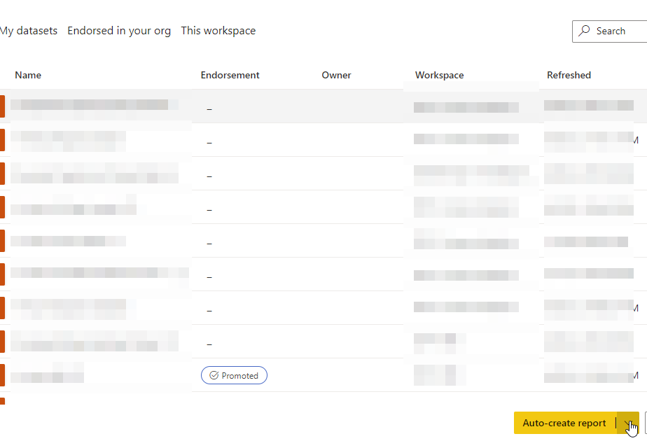Screen dimensions: 647x448
Task: Click the checkmark icon inside Promoted badge
Action: [214, 376]
